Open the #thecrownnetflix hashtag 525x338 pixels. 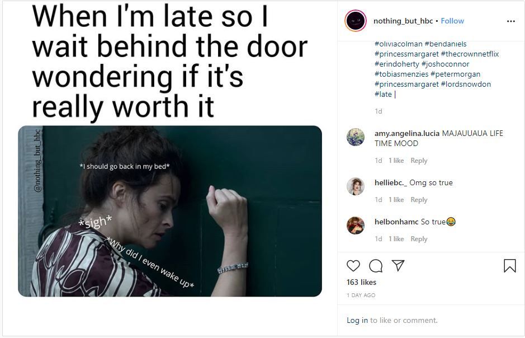click(x=470, y=54)
